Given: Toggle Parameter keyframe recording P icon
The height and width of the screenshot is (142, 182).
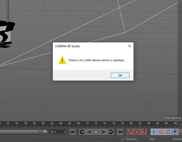Looking at the screenshot, I should click(x=175, y=132).
